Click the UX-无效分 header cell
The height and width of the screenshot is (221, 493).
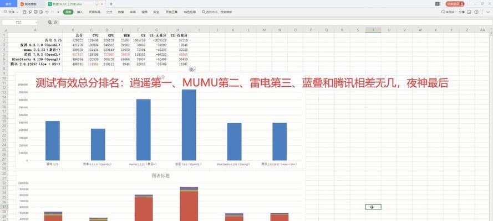[x=156, y=36]
